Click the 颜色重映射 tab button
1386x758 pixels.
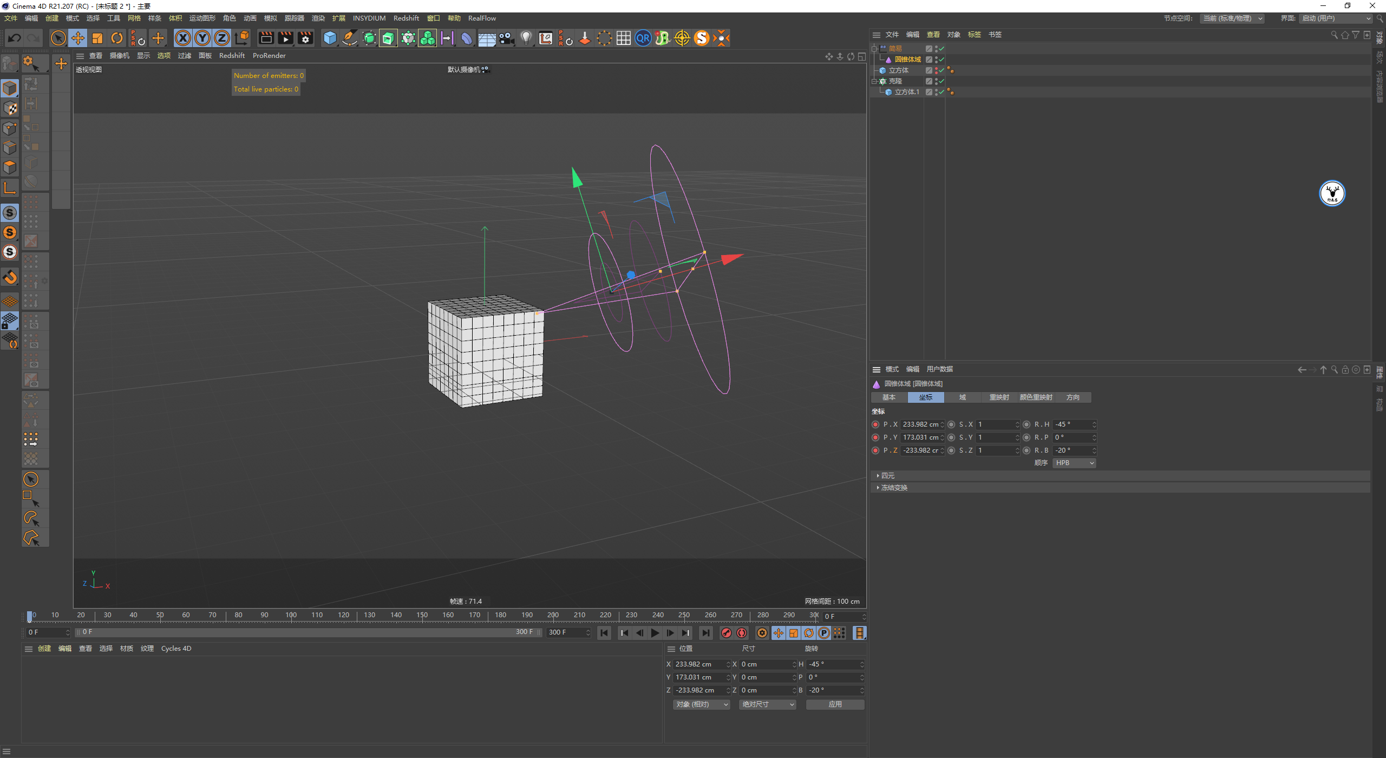click(x=1036, y=397)
